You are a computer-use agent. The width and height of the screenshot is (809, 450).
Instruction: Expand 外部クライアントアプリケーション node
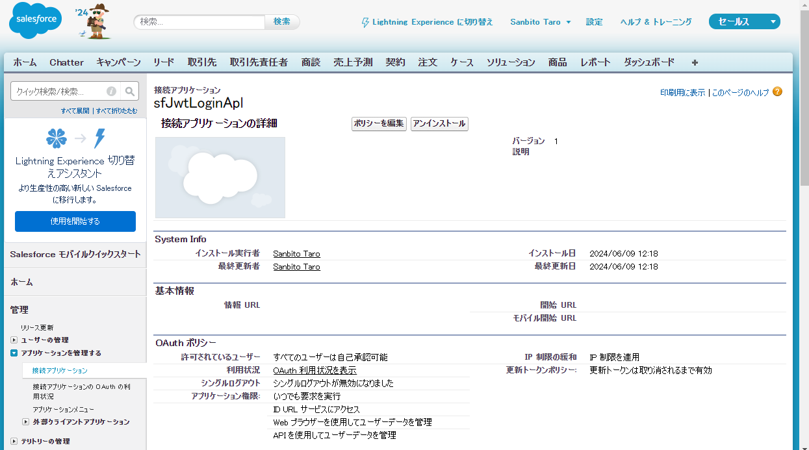26,422
